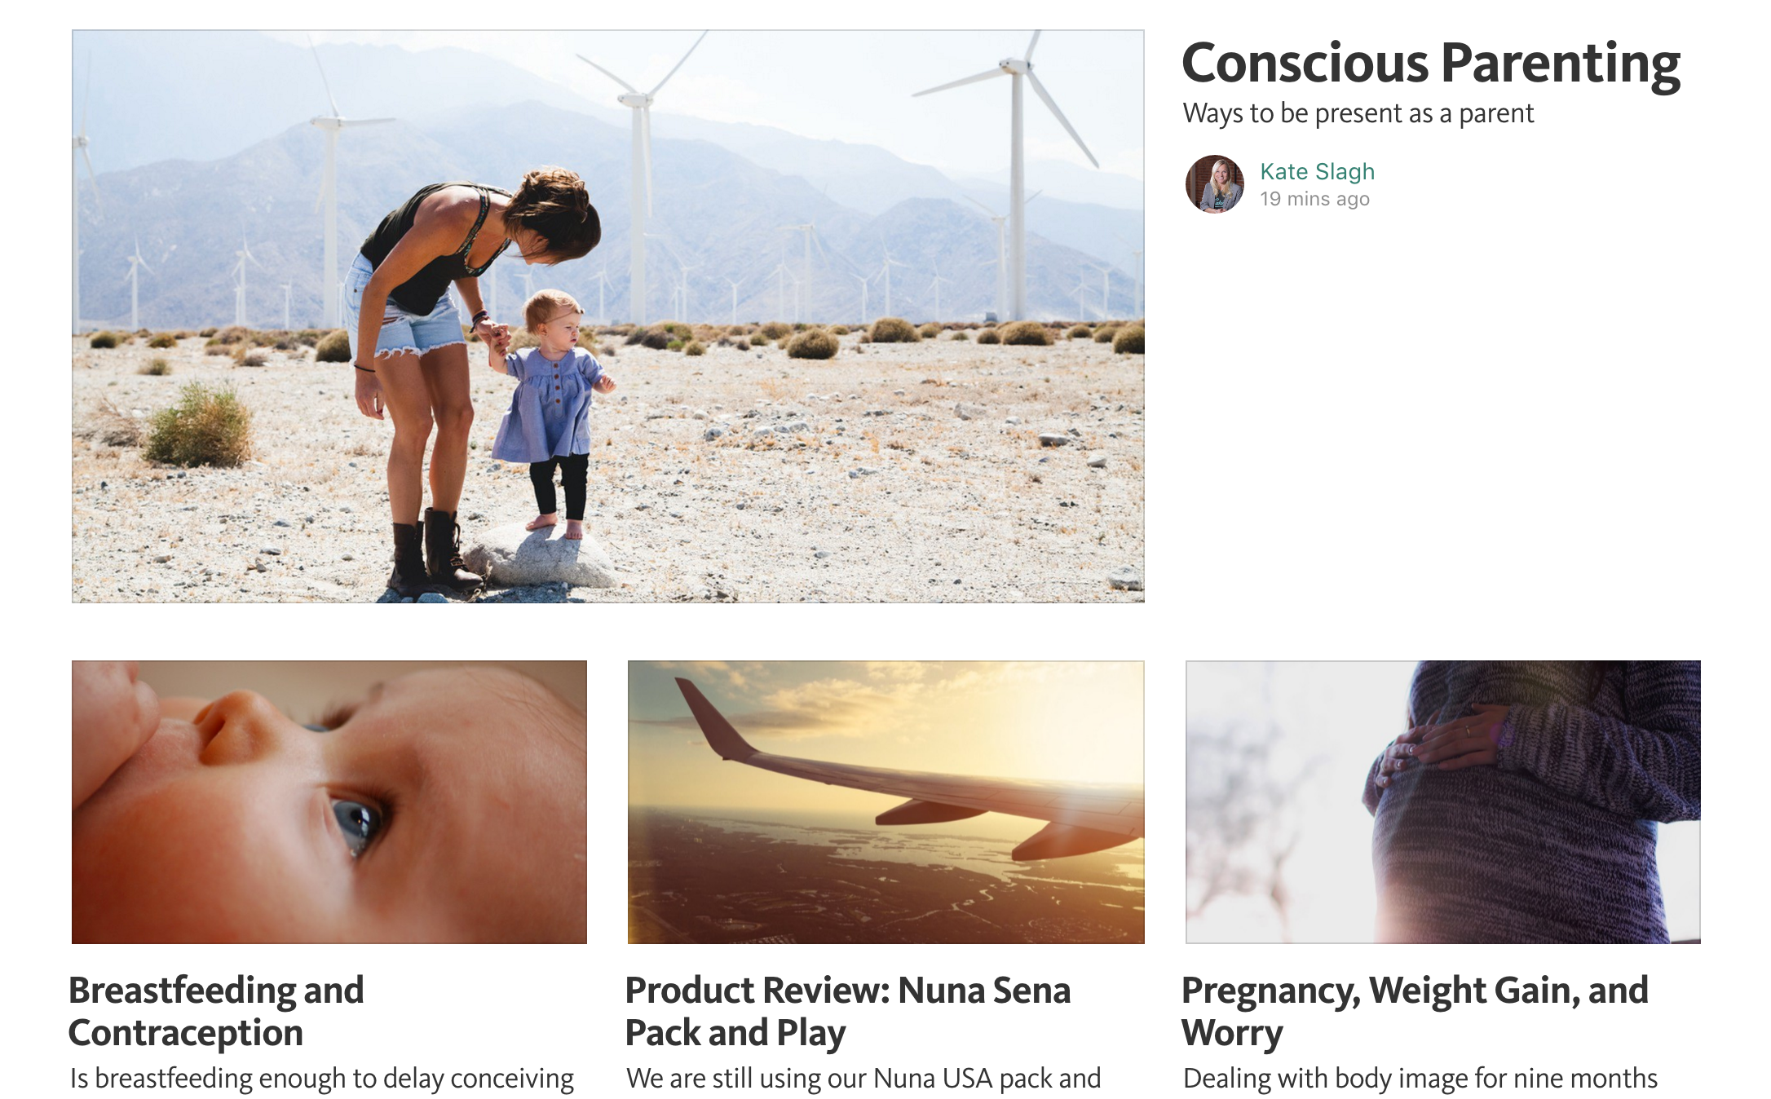Click 'Is breastfeeding enough to delay conceiving' excerpt
This screenshot has width=1771, height=1099.
click(322, 1078)
